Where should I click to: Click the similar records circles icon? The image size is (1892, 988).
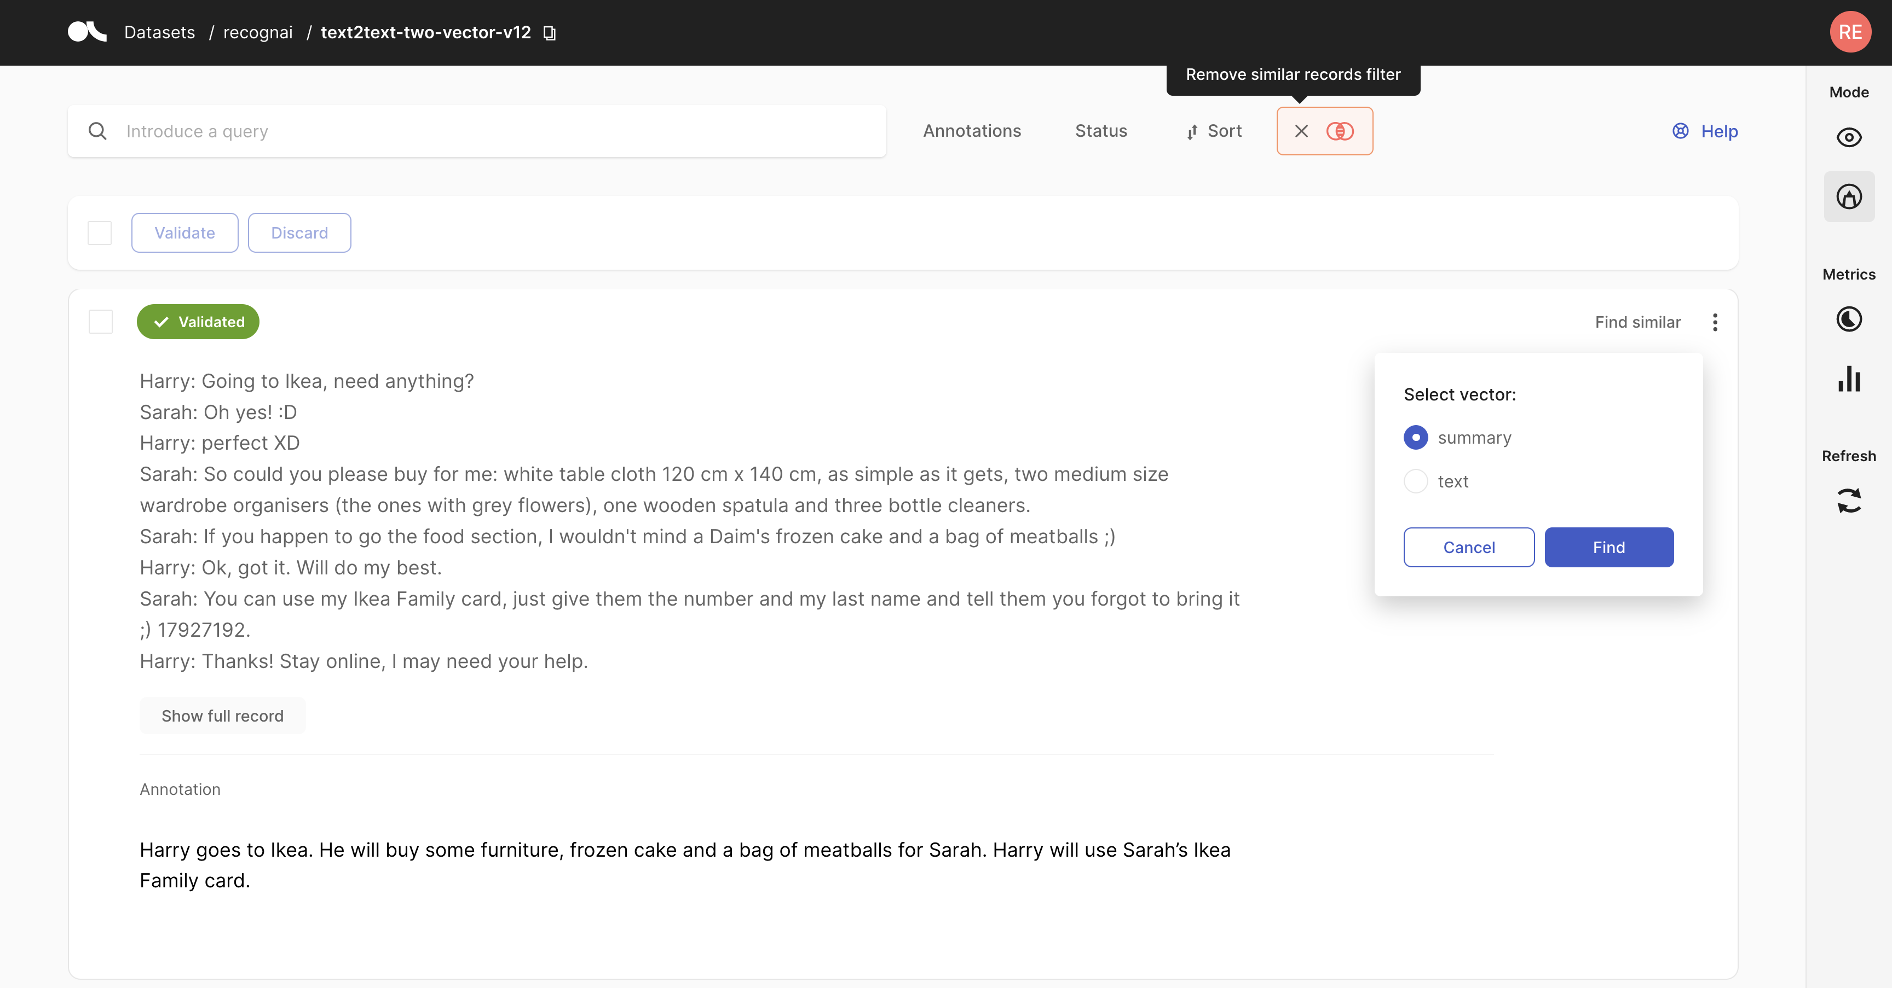tap(1340, 131)
